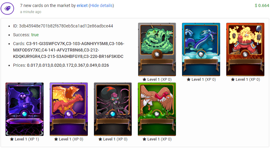Image resolution: width=272 pixels, height=149 pixels.
Task: Click the Level 1 (XP 1) label
Action: pyautogui.click(x=27, y=139)
